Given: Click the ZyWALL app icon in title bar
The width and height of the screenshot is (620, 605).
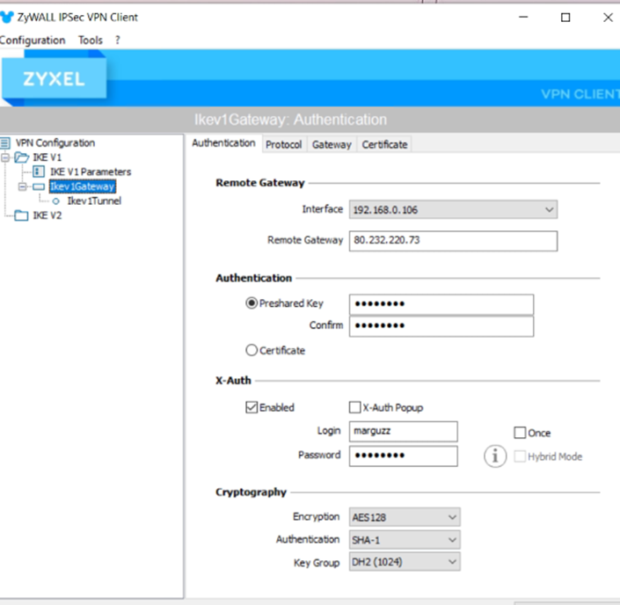Looking at the screenshot, I should pyautogui.click(x=8, y=18).
